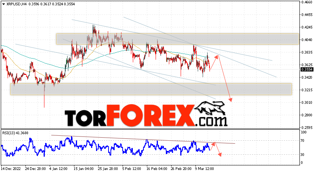Click the RSI 70 level label
Viewport: 315px width, 173px height.
pyautogui.click(x=302, y=140)
